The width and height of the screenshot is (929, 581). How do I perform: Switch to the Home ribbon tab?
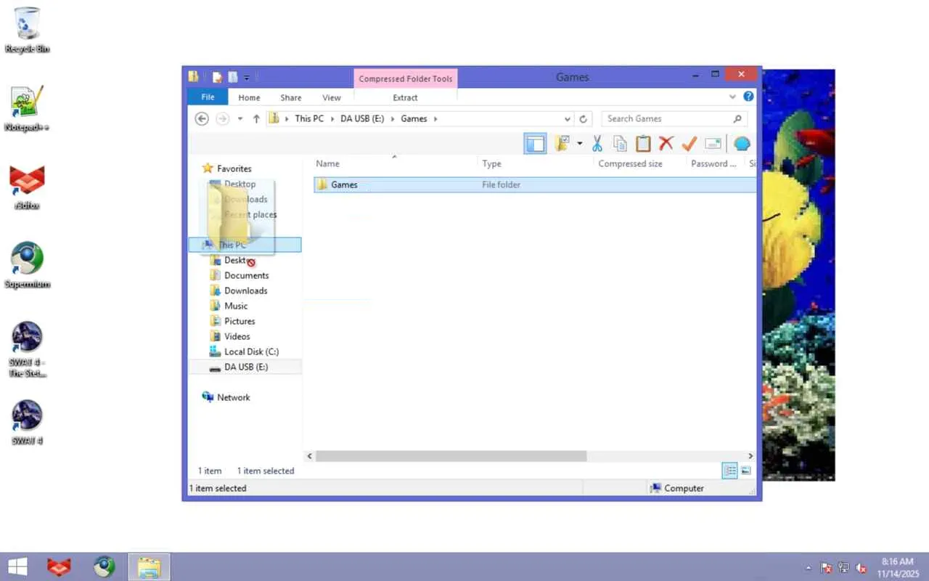click(249, 97)
